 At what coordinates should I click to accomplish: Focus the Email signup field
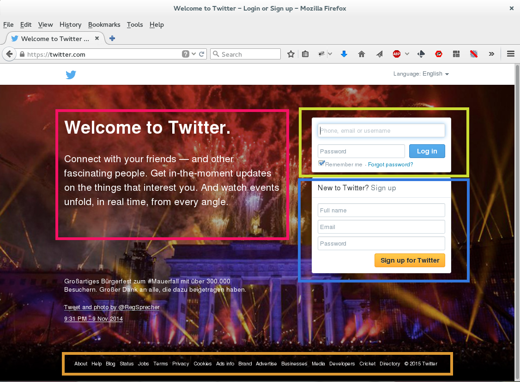381,227
